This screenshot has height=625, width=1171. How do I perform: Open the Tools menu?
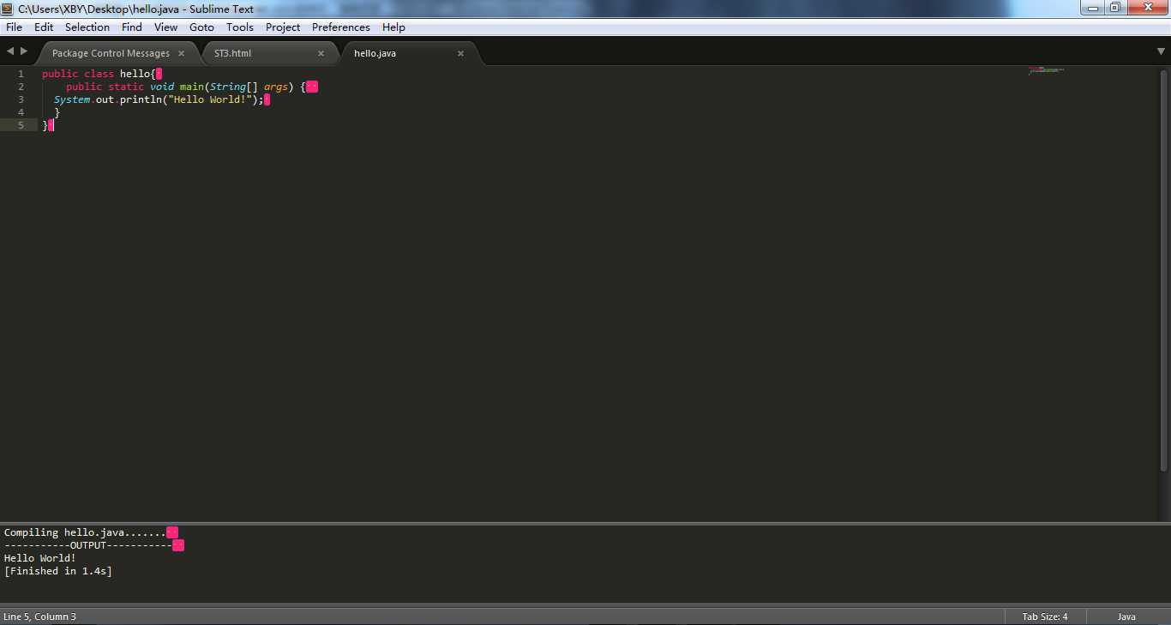pyautogui.click(x=240, y=27)
